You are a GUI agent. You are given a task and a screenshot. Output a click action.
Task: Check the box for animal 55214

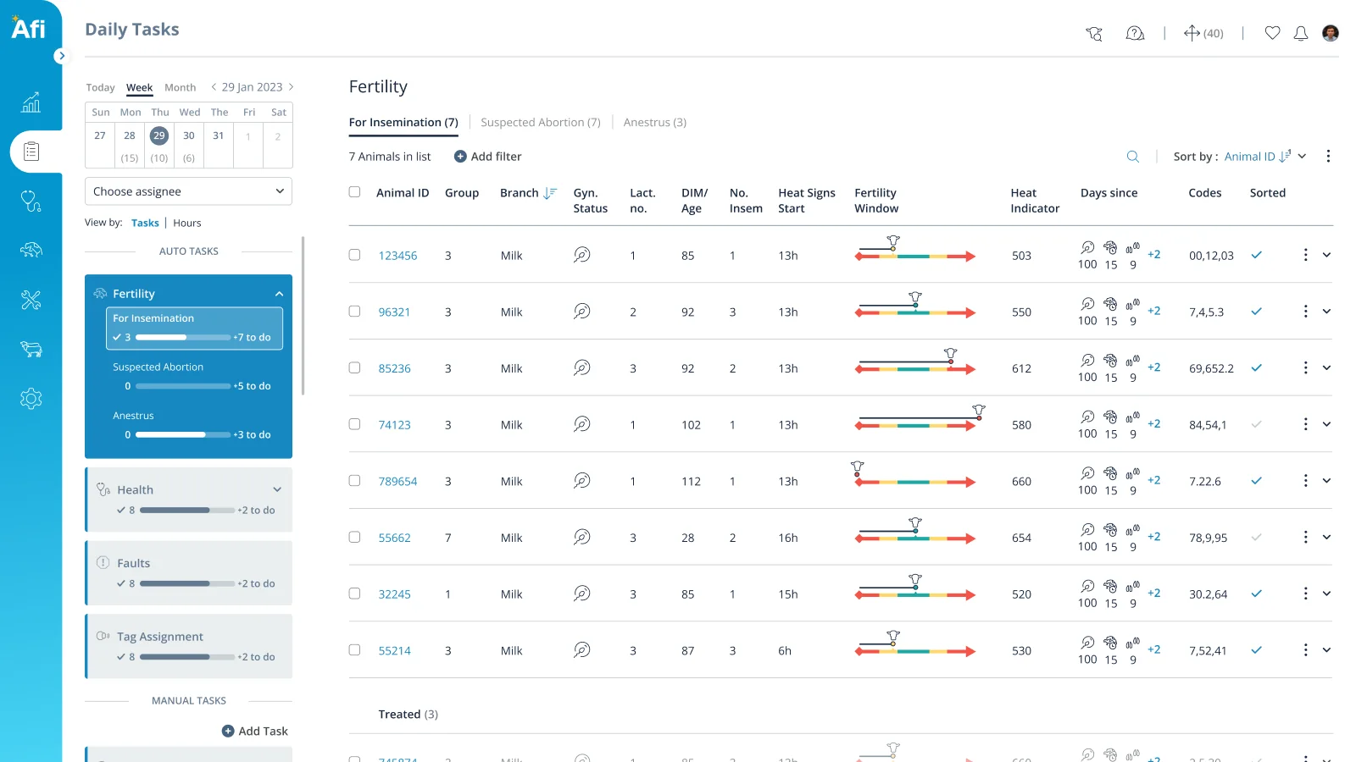(x=354, y=650)
